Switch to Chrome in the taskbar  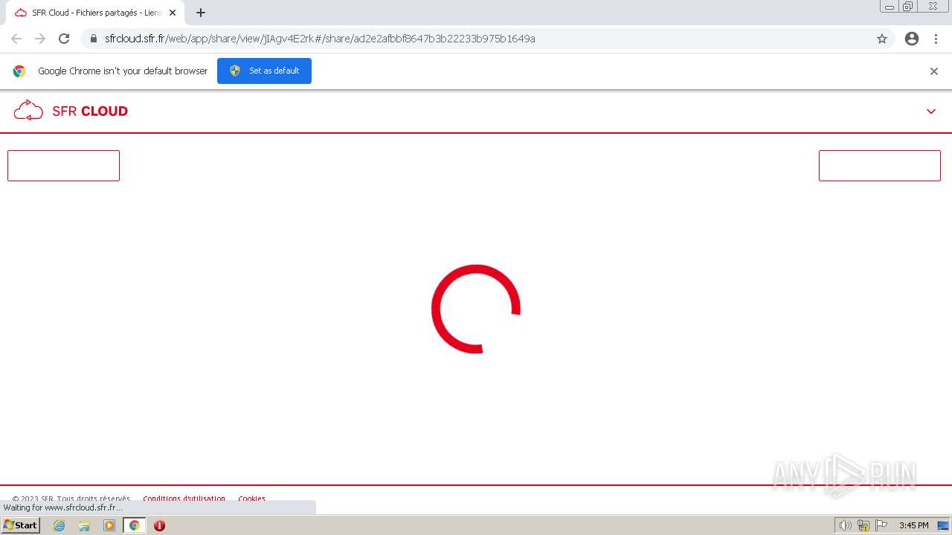(134, 525)
